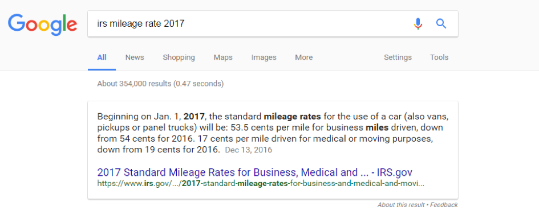Click the About 354,000 results stats text

160,84
